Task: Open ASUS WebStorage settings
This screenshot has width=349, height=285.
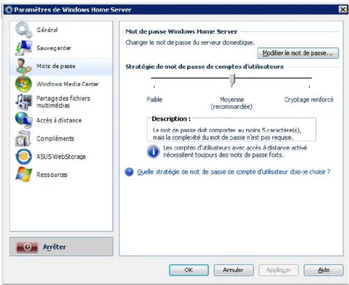Action: click(x=61, y=157)
